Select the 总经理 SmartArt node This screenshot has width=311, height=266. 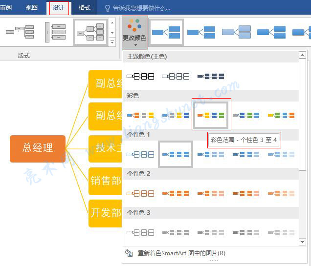(x=38, y=149)
